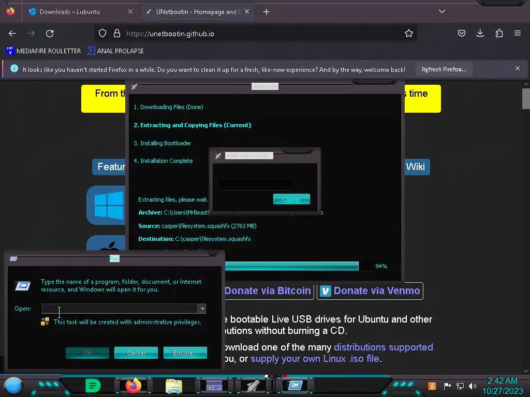Click the info icon in notification bar
Image resolution: width=530 pixels, height=397 pixels.
[x=14, y=69]
